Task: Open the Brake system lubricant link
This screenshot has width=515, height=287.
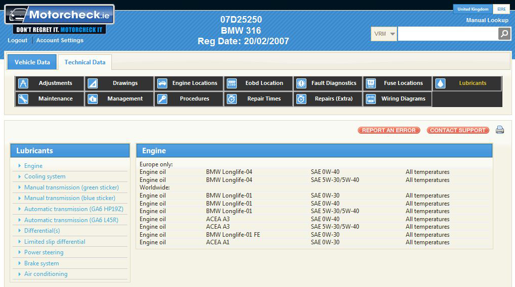Action: (x=41, y=263)
